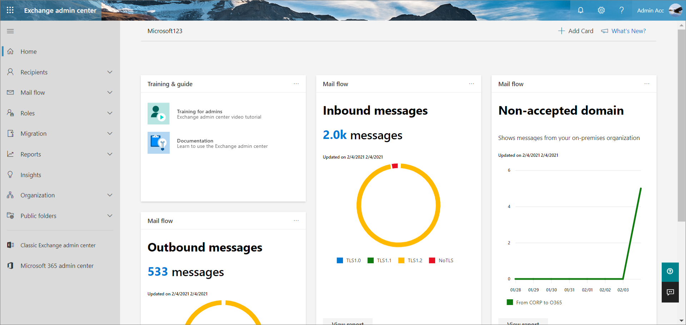This screenshot has height=325, width=686.
Task: Open the Non-accepted domain card options menu
Action: pyautogui.click(x=647, y=84)
